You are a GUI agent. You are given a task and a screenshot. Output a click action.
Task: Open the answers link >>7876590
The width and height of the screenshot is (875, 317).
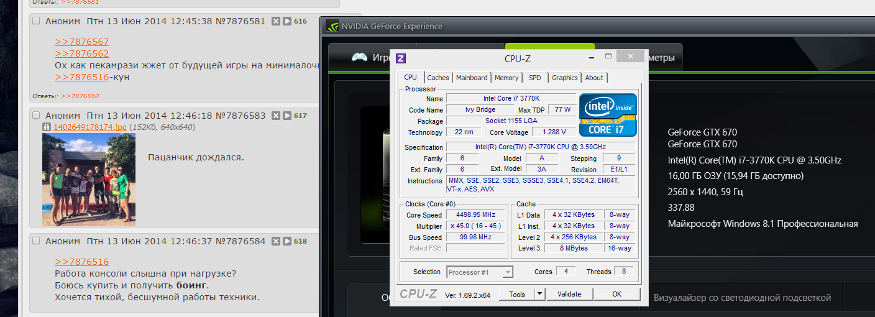click(80, 96)
